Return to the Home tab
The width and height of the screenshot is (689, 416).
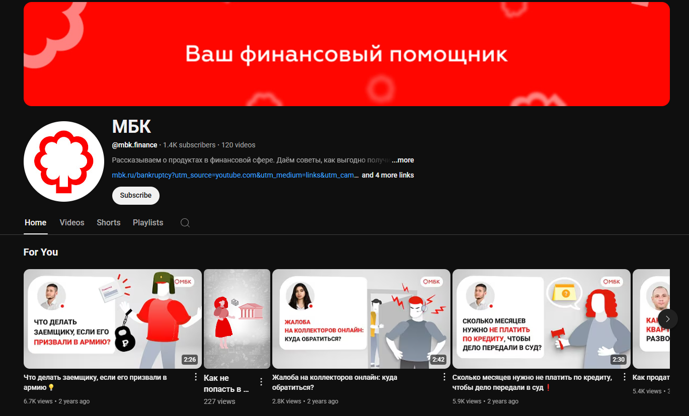click(x=35, y=222)
